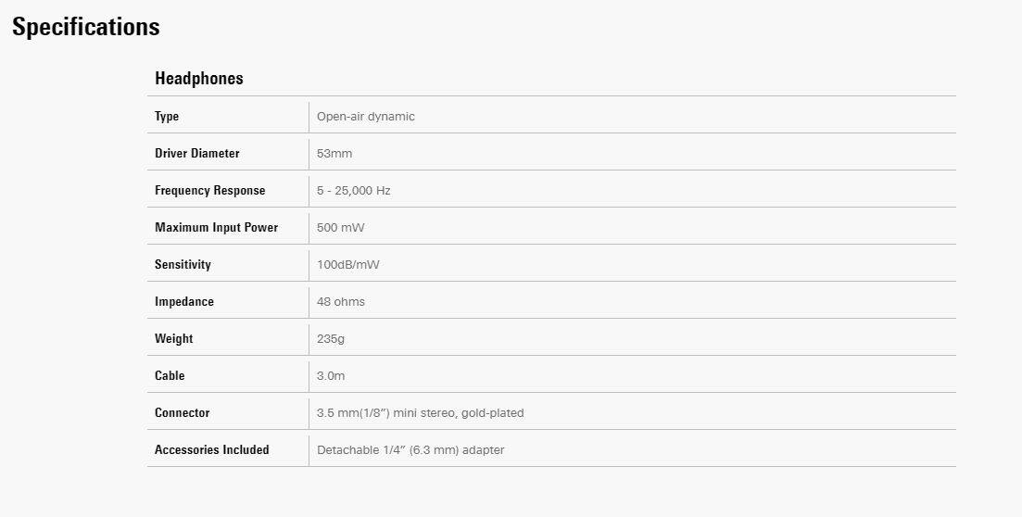
Task: Select the Weight row label
Action: point(174,339)
